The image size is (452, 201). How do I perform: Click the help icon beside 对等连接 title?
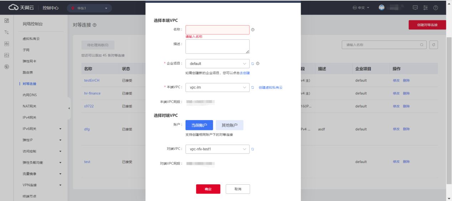point(95,25)
